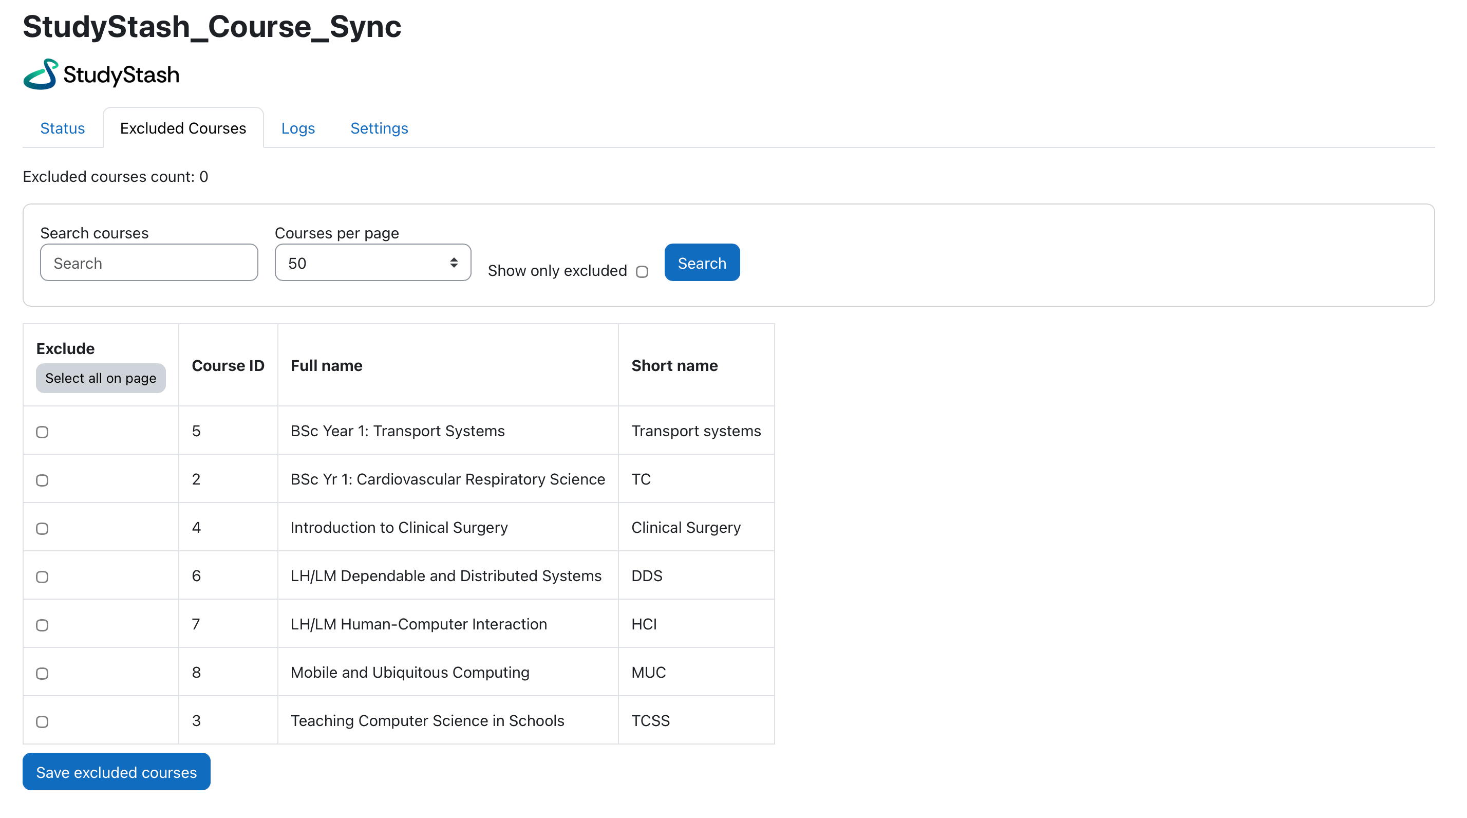Open the Status tab
1467x818 pixels.
[63, 128]
